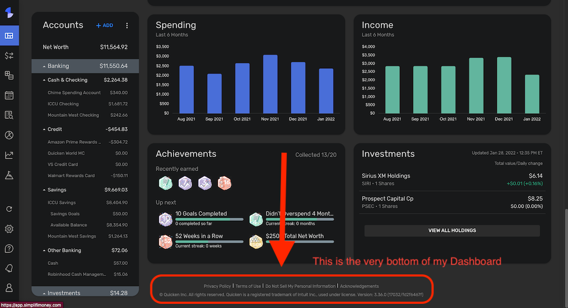Click the Add account button

coord(104,25)
